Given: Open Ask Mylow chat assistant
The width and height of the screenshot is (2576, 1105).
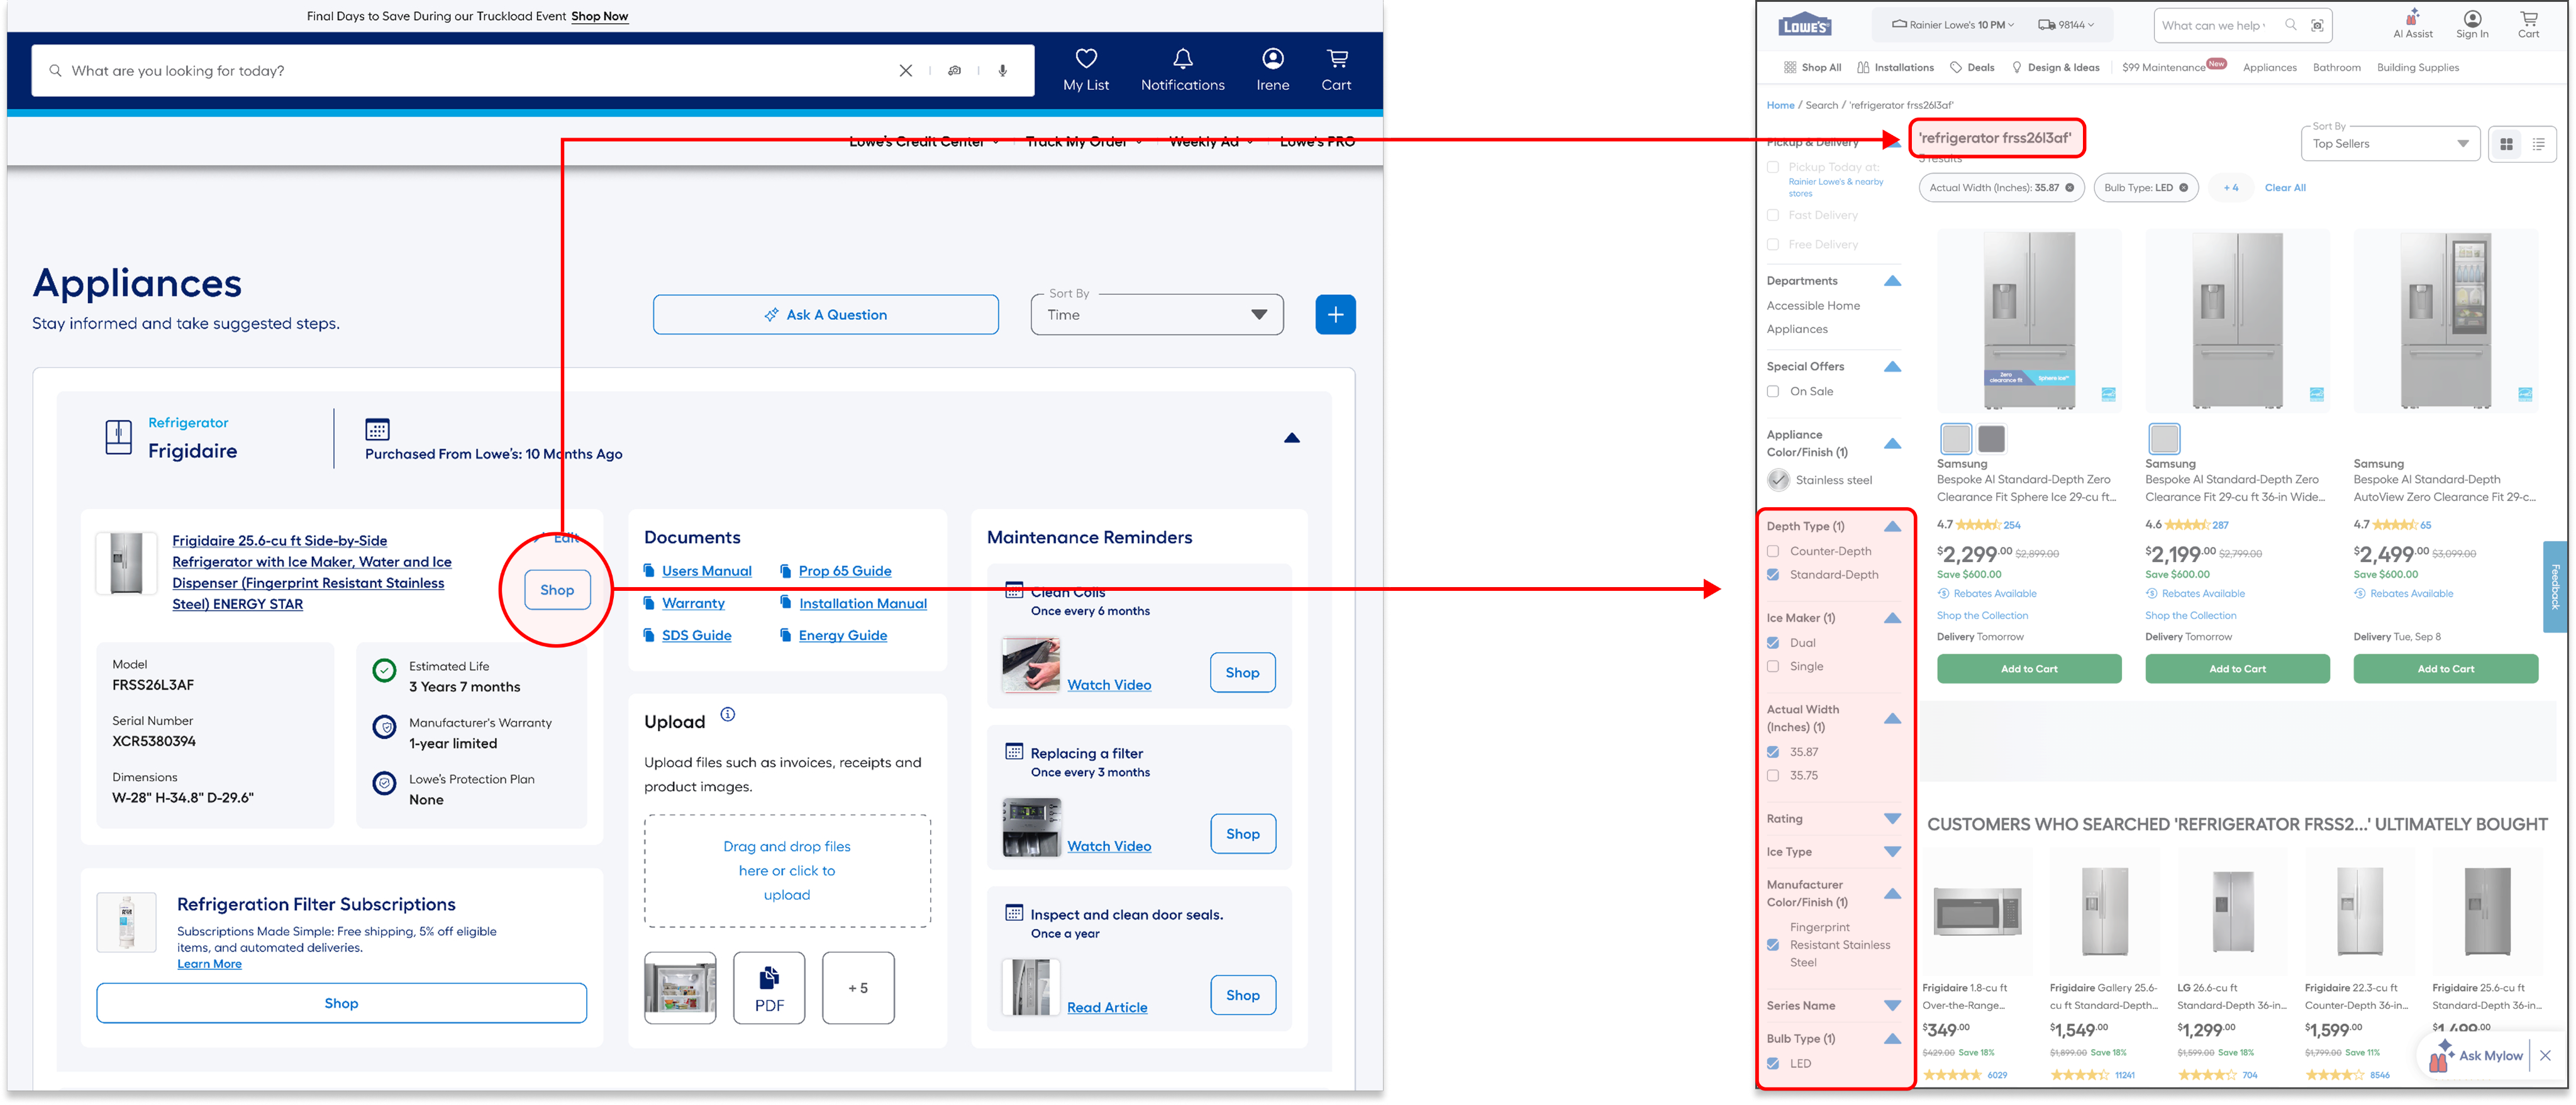Looking at the screenshot, I should pyautogui.click(x=2477, y=1055).
